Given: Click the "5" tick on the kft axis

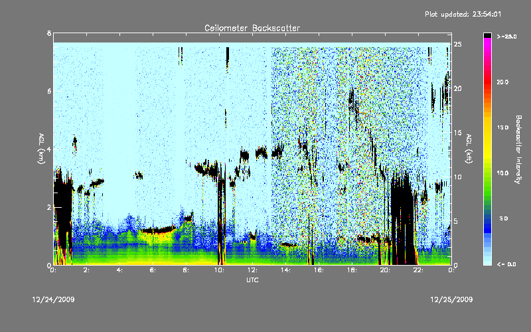Looking at the screenshot, I should 456,221.
